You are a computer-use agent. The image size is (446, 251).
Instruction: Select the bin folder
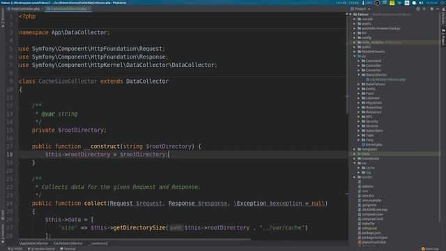click(364, 33)
